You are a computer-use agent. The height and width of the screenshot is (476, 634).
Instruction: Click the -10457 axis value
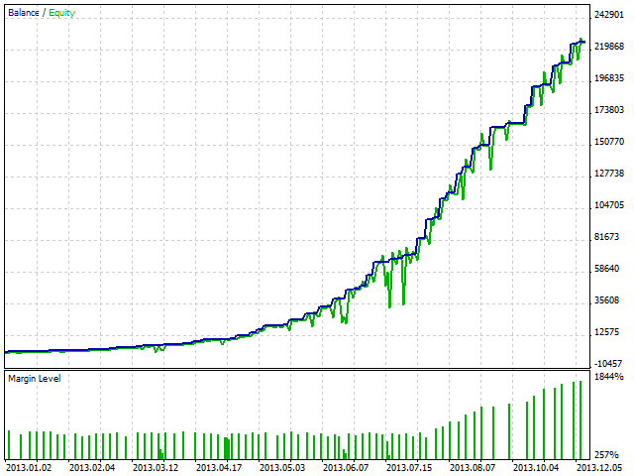click(x=608, y=364)
